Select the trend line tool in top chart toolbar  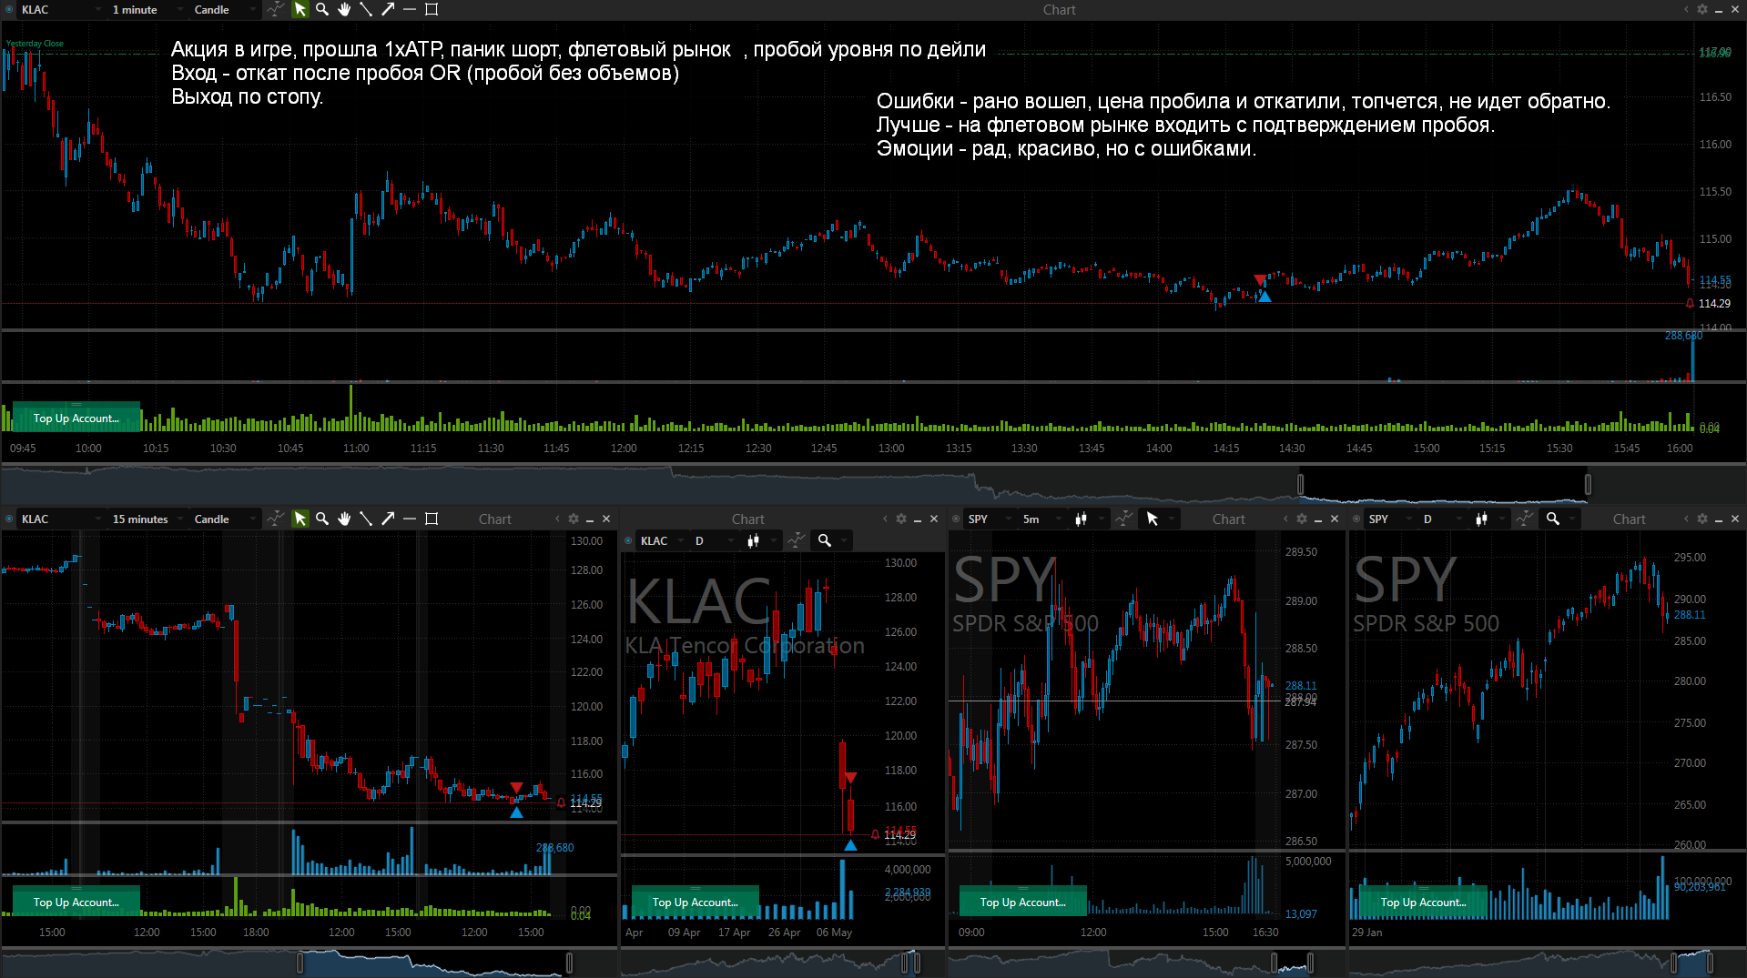(366, 10)
